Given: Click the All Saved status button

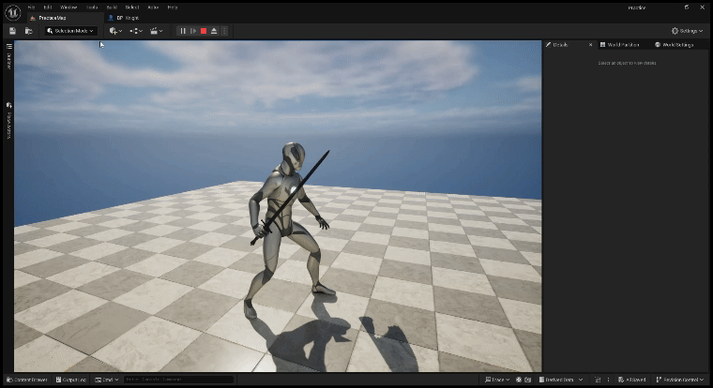Looking at the screenshot, I should click(632, 380).
